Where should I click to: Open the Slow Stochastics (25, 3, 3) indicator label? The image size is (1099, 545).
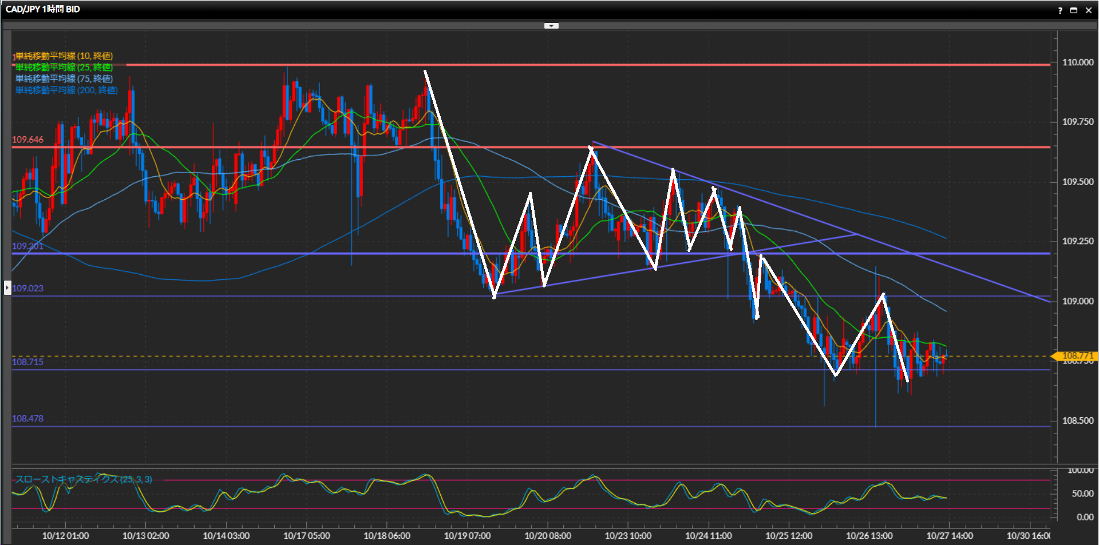84,479
